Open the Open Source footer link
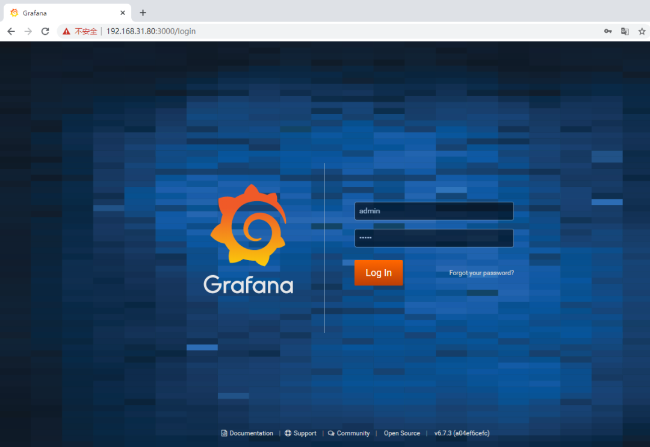 401,433
